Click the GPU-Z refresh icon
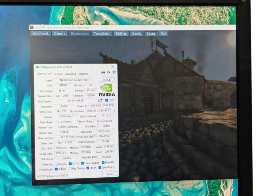The width and height of the screenshot is (261, 196). [109, 72]
